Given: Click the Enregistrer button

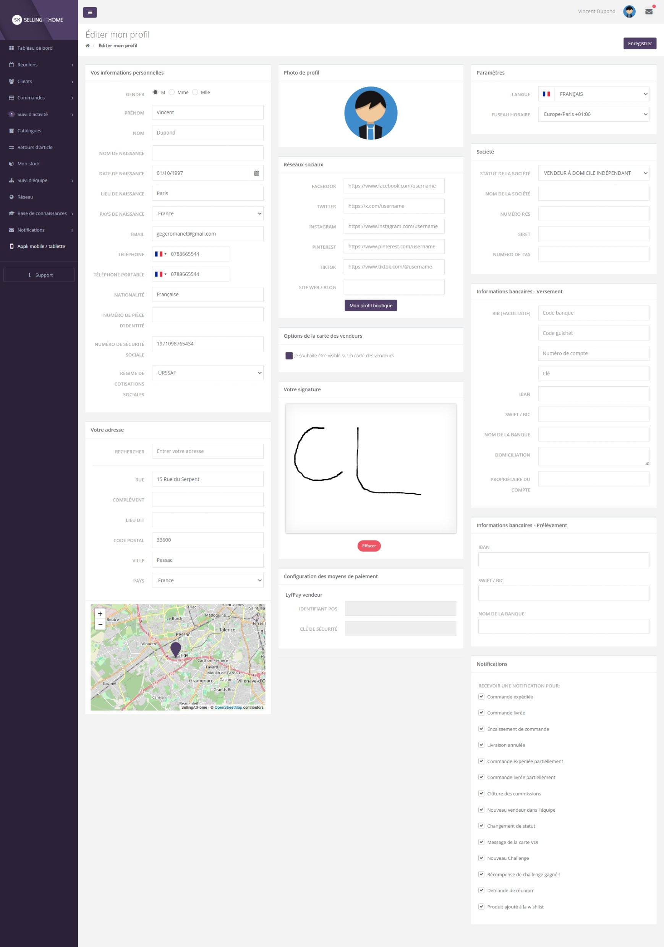Looking at the screenshot, I should pos(639,43).
